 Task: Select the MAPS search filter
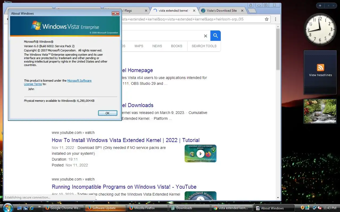[139, 46]
